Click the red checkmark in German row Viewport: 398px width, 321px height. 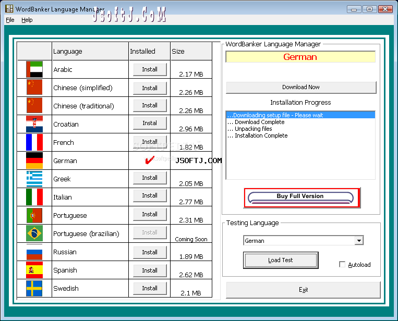(x=150, y=160)
